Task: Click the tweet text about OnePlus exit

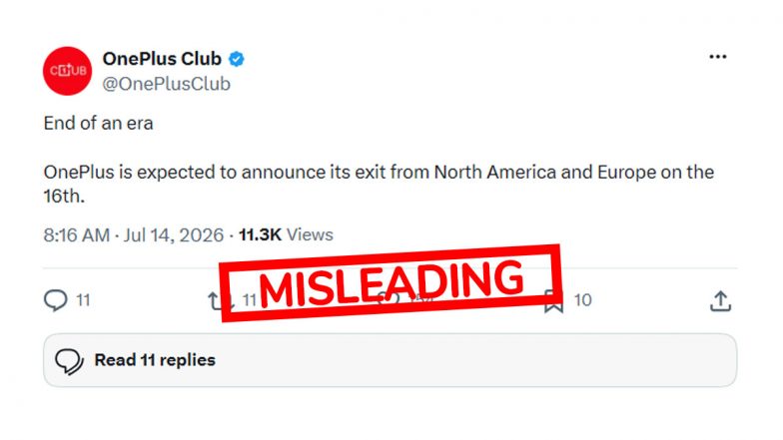Action: click(379, 184)
